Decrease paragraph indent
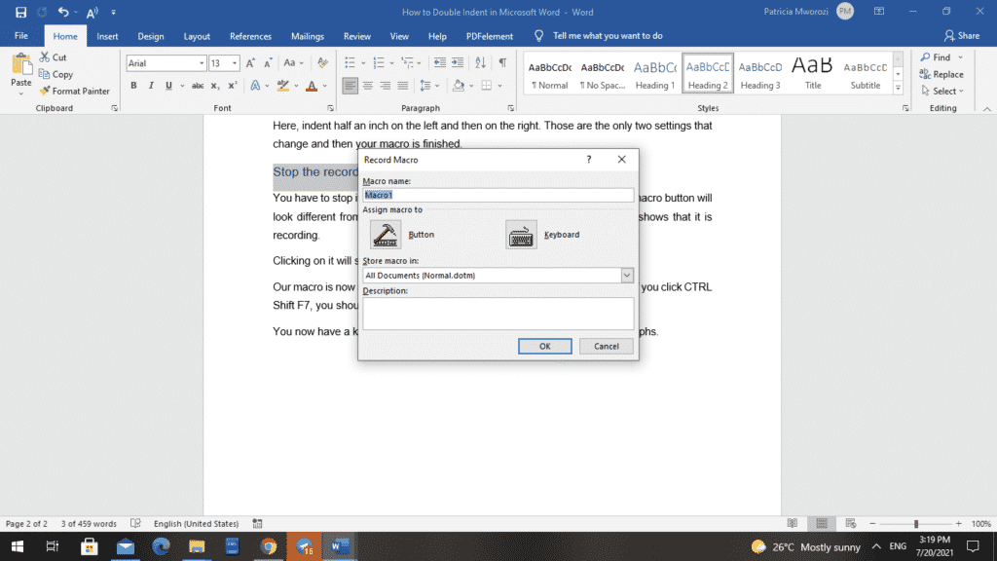The height and width of the screenshot is (561, 997). pyautogui.click(x=439, y=62)
